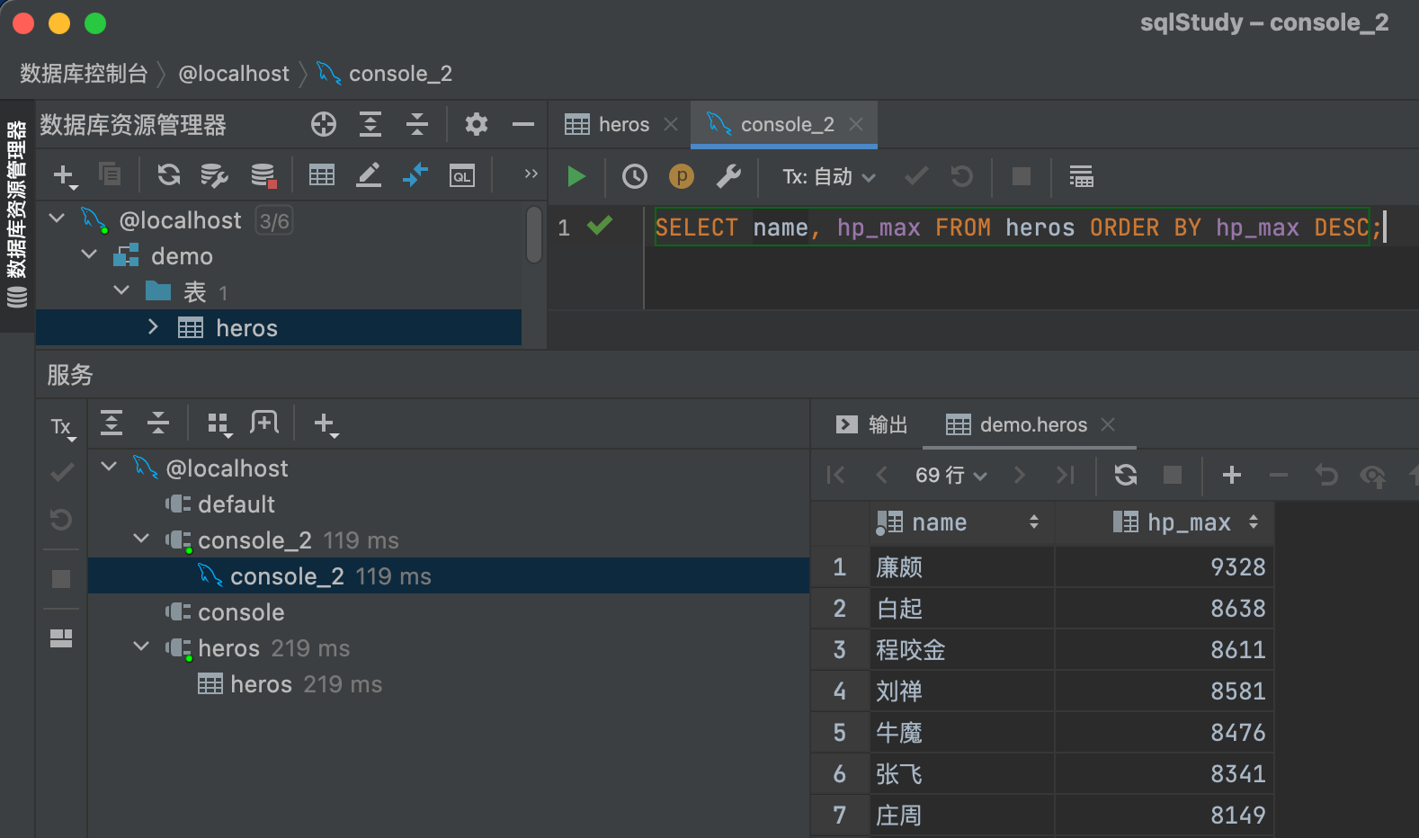Open Services group by icon
Viewport: 1419px width, 838px height.
tap(219, 424)
